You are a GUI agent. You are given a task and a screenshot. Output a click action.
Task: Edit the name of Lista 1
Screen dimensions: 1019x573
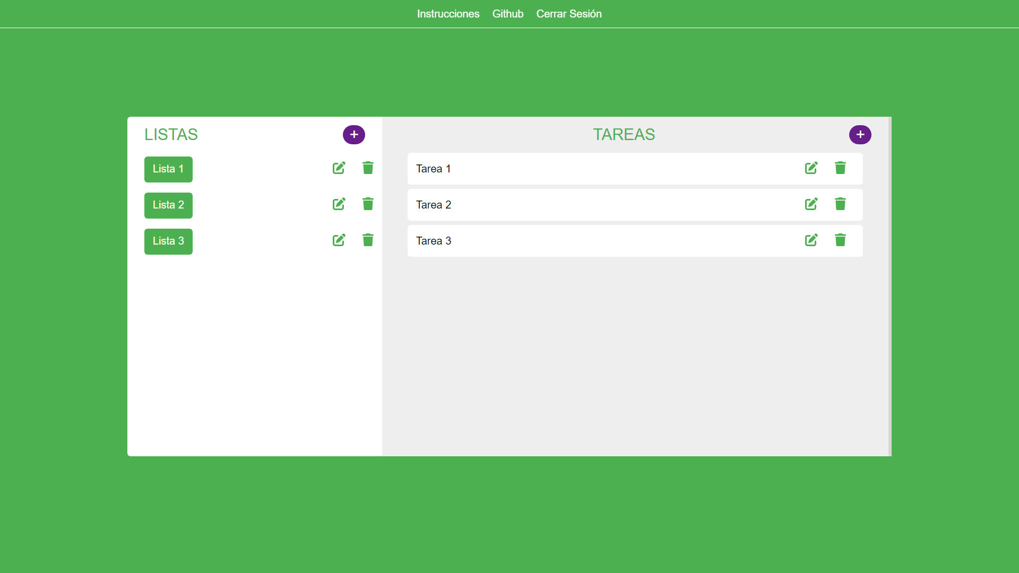339,168
